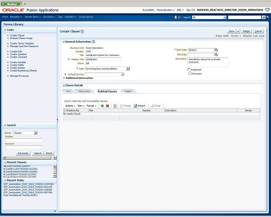The image size is (271, 217).
Task: Open the Format menu
Action: (x=91, y=106)
